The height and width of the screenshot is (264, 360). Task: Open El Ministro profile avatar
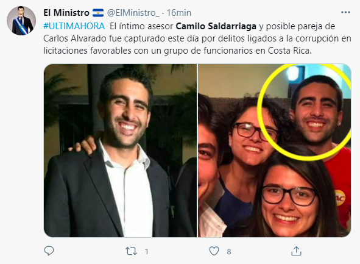[21, 21]
